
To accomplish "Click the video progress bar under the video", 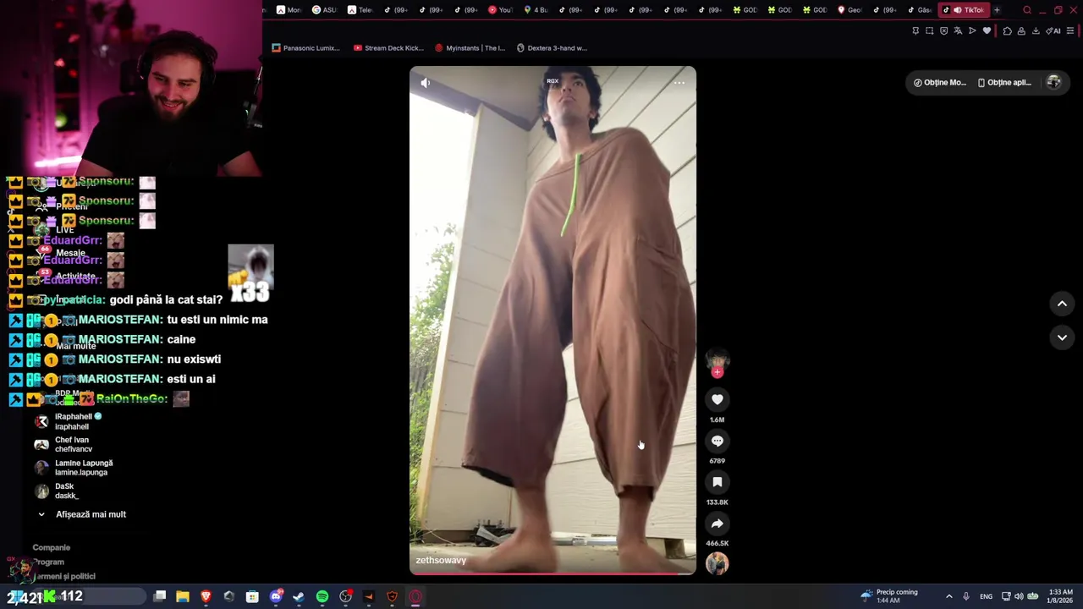I will pyautogui.click(x=553, y=573).
